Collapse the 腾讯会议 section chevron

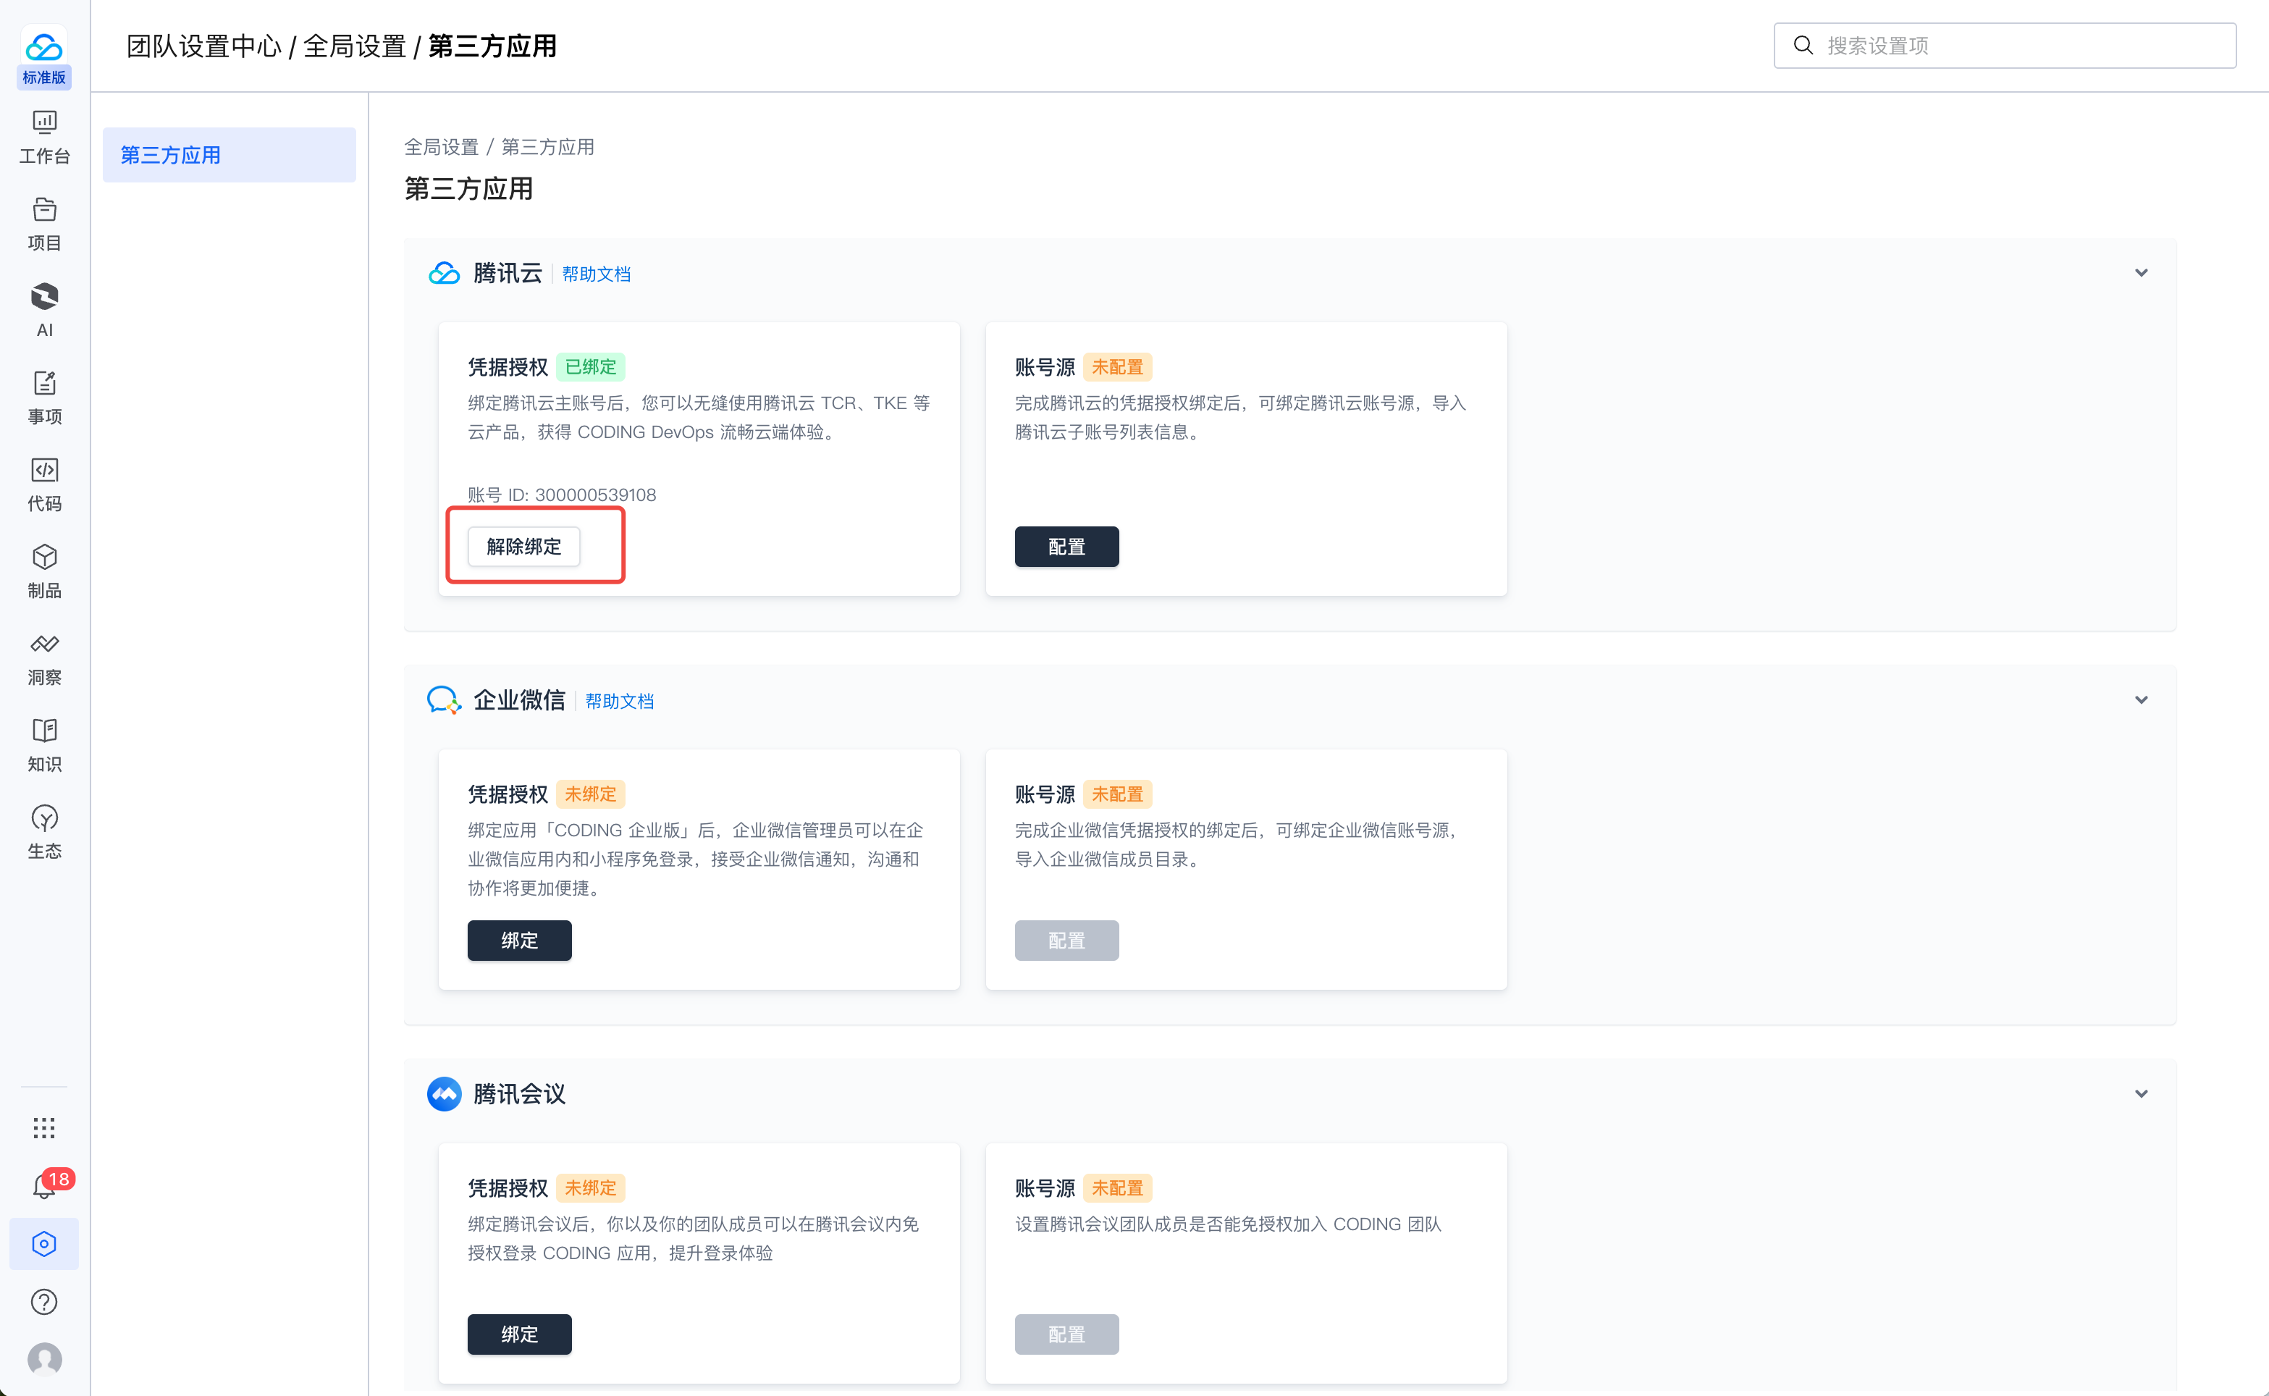pyautogui.click(x=2142, y=1094)
